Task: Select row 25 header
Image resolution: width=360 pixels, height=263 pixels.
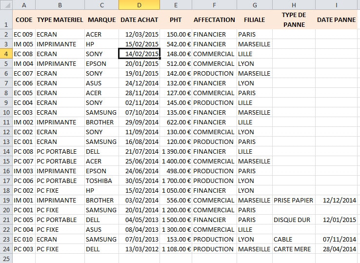Action: 6,259
